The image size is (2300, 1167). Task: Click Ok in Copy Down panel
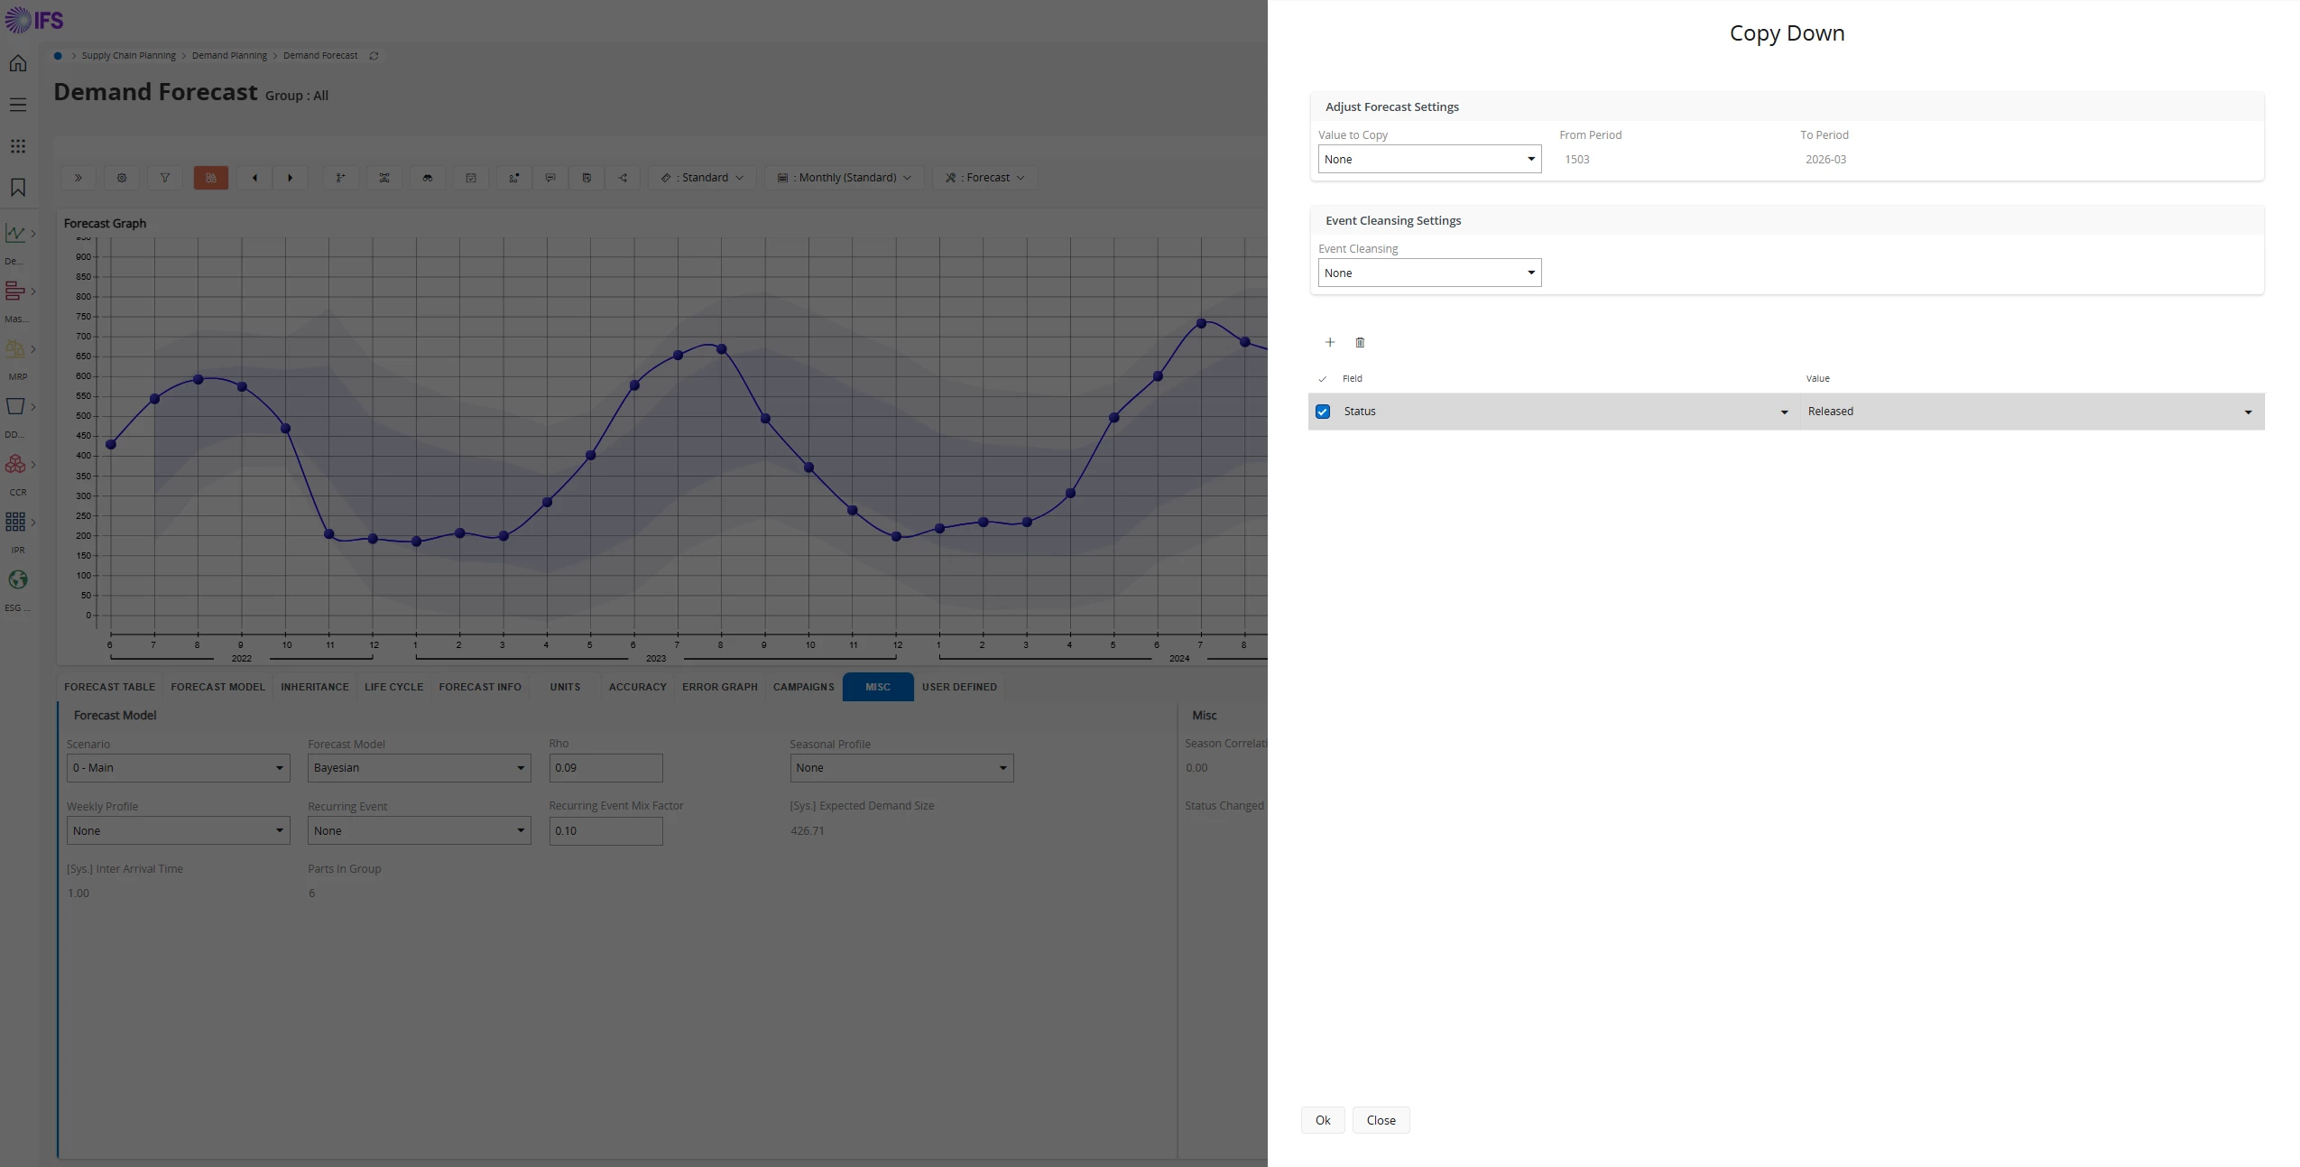tap(1323, 1120)
